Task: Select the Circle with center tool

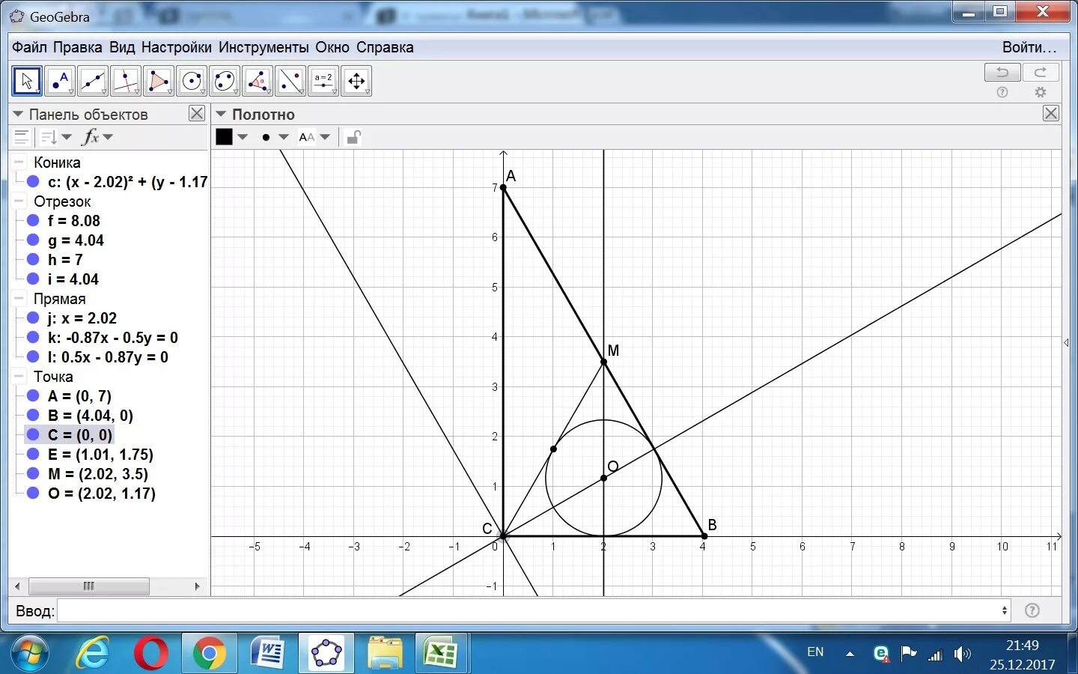Action: (192, 81)
